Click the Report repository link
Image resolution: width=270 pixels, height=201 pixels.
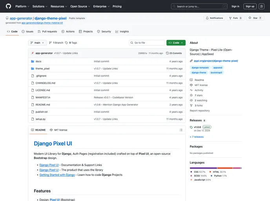pos(200,111)
